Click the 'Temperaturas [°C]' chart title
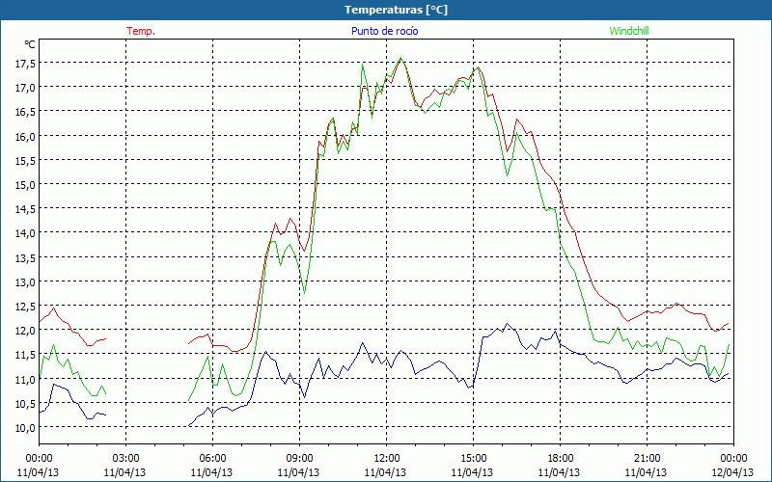This screenshot has width=772, height=482. [x=396, y=10]
